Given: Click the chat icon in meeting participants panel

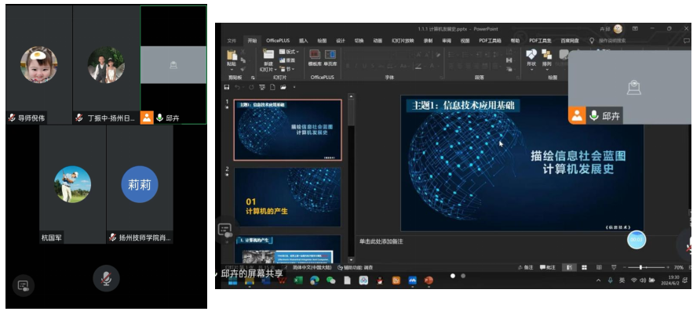Looking at the screenshot, I should coord(24,285).
